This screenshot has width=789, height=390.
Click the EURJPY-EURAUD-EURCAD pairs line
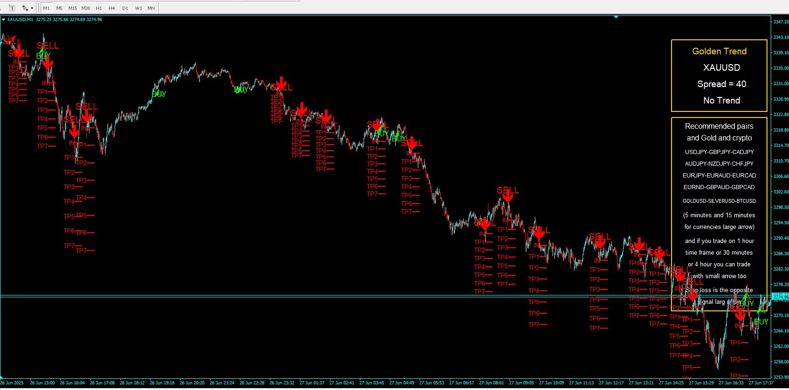[719, 176]
